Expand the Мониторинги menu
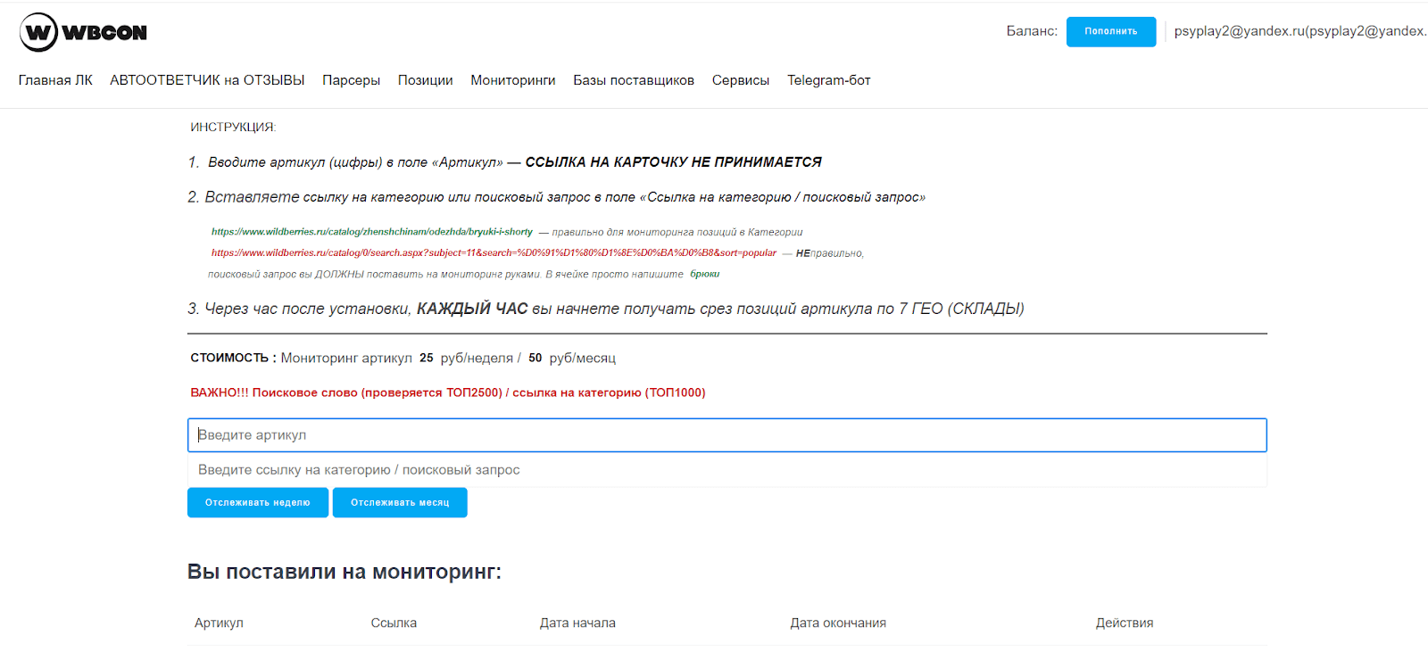 point(512,80)
